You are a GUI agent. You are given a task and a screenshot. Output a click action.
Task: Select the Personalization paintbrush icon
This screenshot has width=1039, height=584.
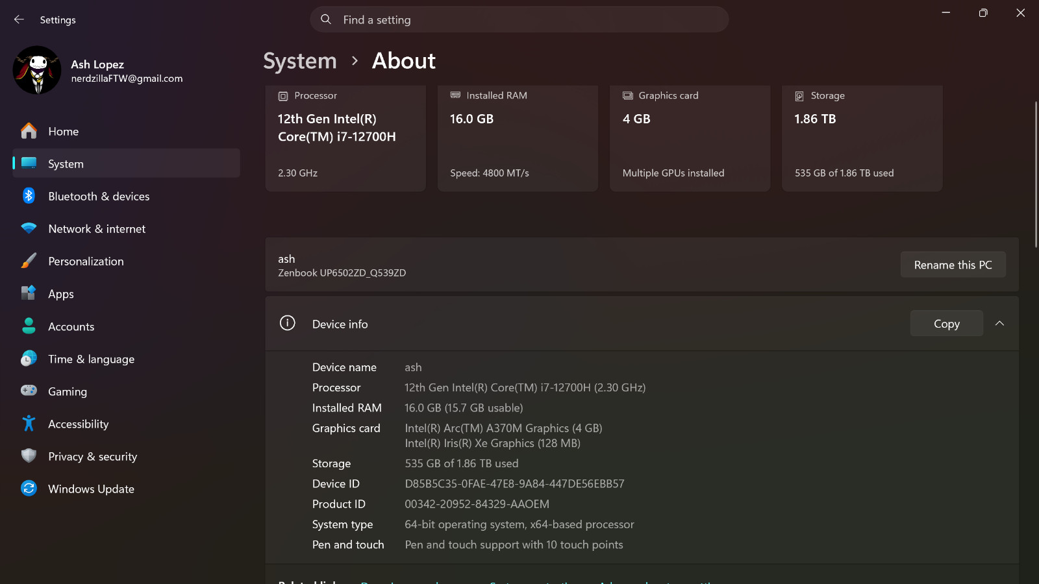pos(29,261)
